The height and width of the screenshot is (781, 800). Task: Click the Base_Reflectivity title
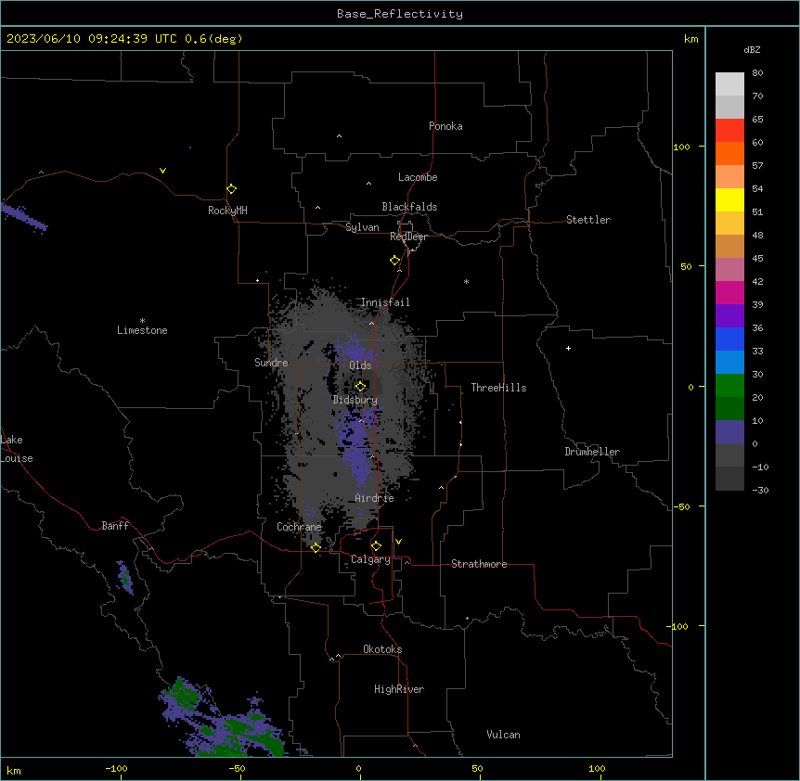[x=400, y=14]
